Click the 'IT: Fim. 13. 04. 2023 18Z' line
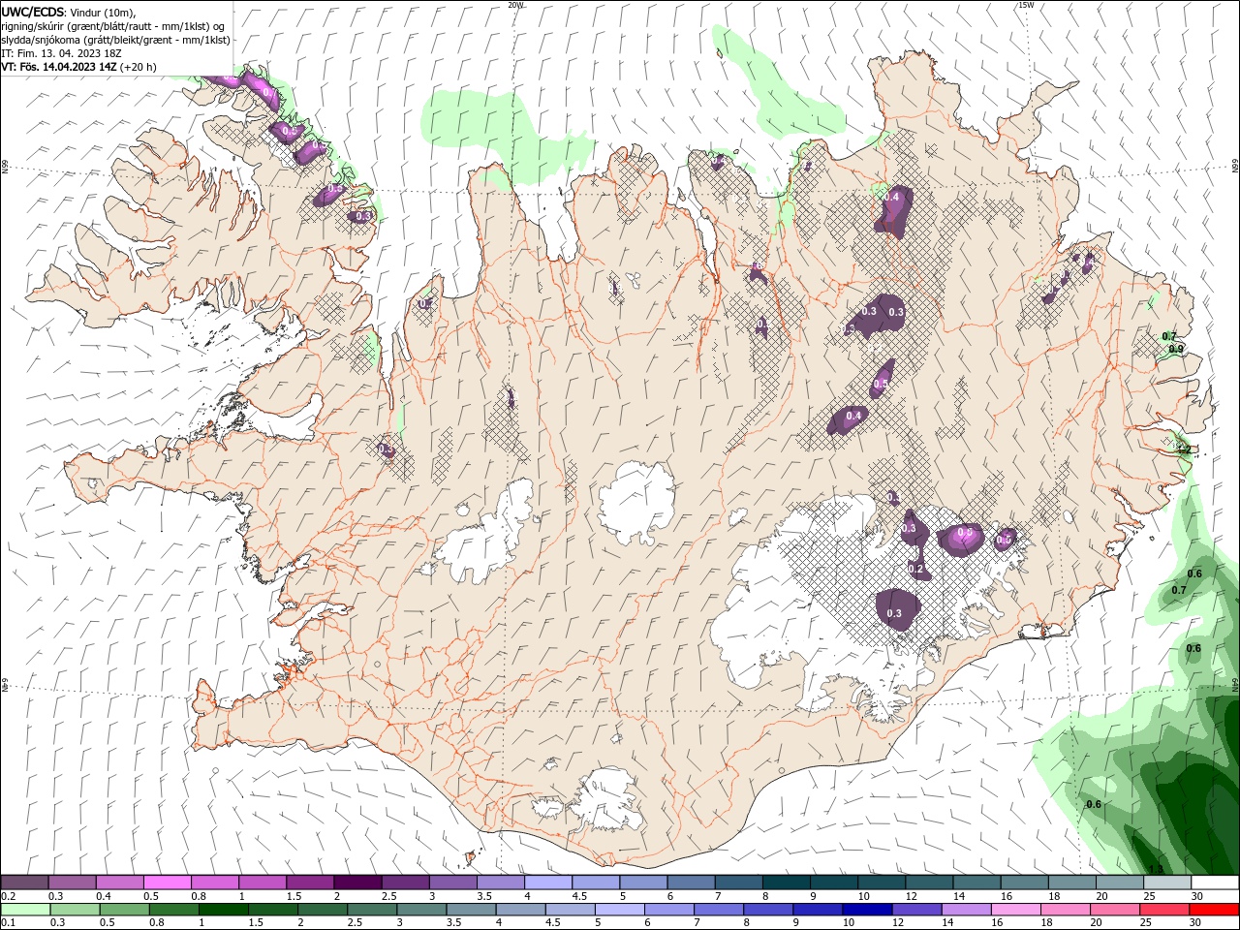Viewport: 1240px width, 930px height. pos(62,53)
